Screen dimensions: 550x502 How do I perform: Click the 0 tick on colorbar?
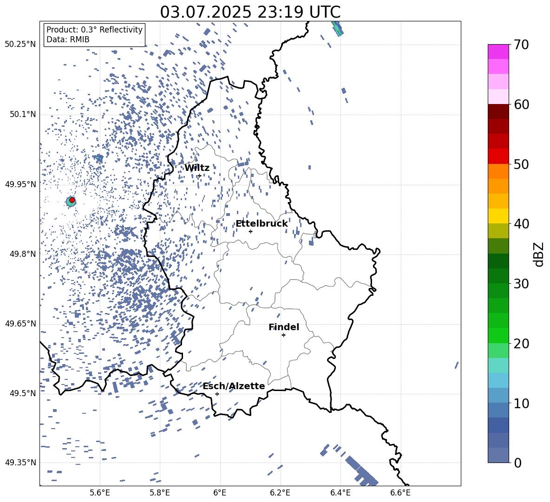pos(517,463)
